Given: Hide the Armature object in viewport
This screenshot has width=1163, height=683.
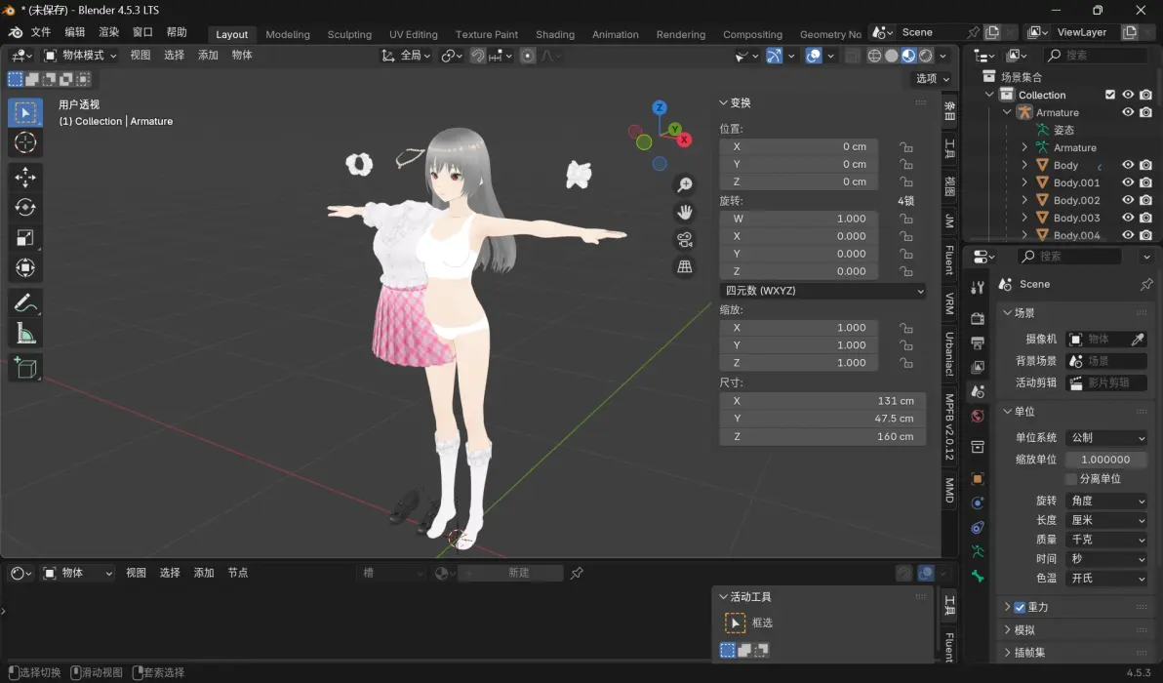Looking at the screenshot, I should point(1128,112).
